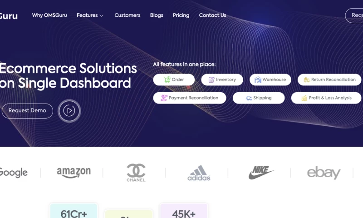
Task: Click the Shipping truck icon
Action: pos(249,98)
